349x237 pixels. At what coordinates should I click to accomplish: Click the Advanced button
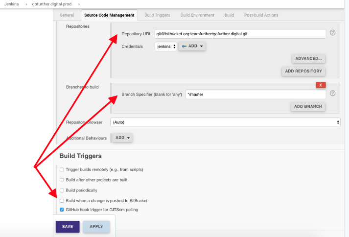309,59
